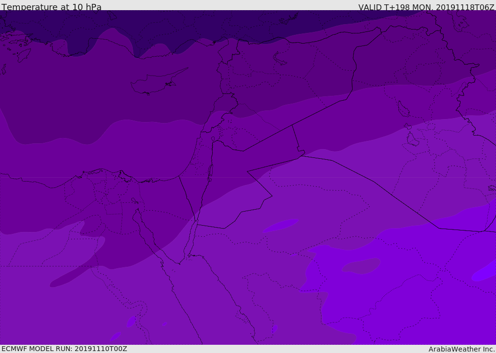
Task: Click the 'ECMWF MODEL RUN: 20191110T00Z' footer text
Action: tap(64, 349)
